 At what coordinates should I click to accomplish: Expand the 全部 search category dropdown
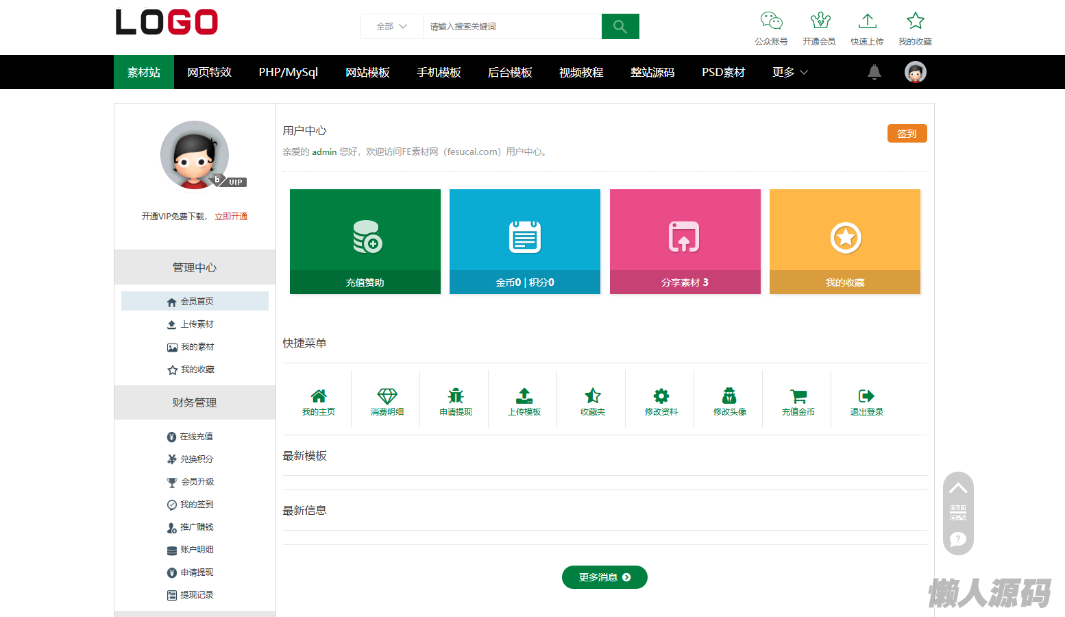pyautogui.click(x=391, y=27)
